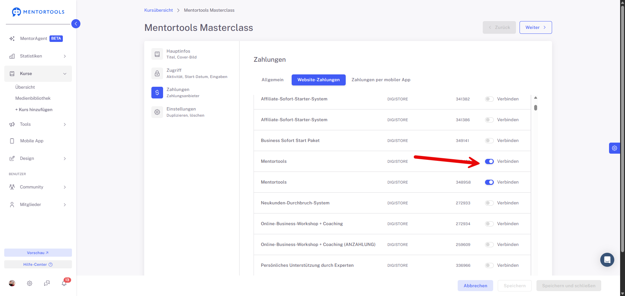Click the Design pencil icon

(x=12, y=159)
